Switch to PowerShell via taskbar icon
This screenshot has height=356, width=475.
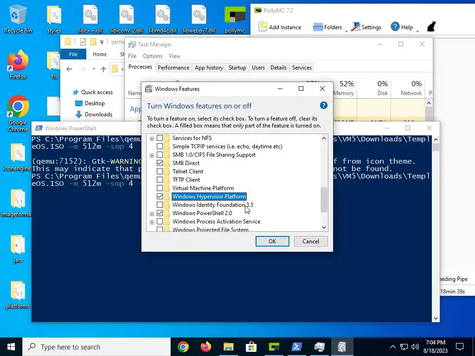click(x=296, y=347)
